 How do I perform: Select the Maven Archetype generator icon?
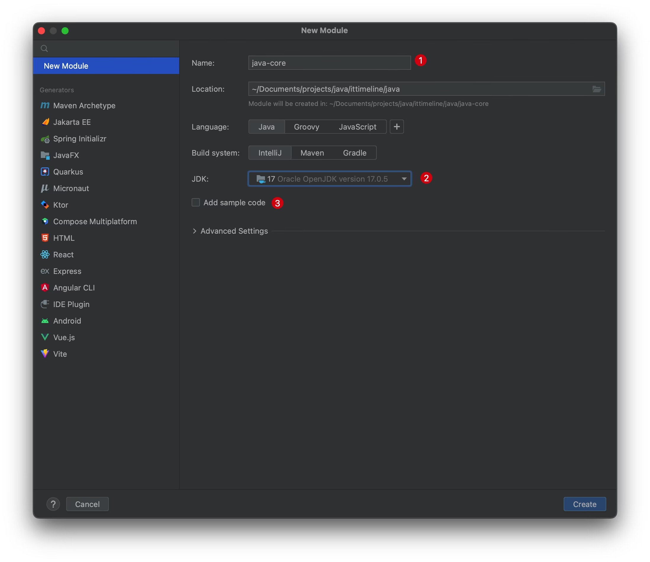click(45, 105)
